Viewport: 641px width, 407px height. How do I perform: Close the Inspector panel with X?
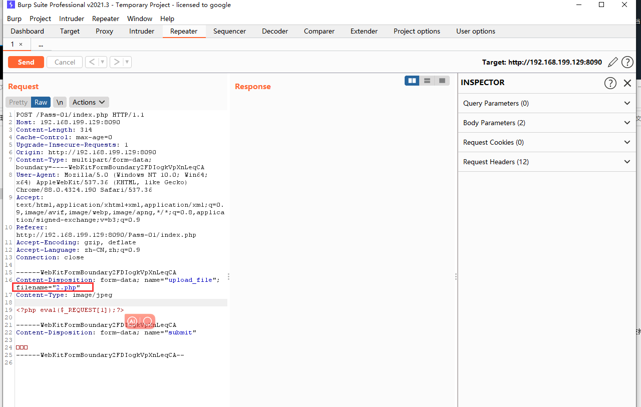pos(627,83)
